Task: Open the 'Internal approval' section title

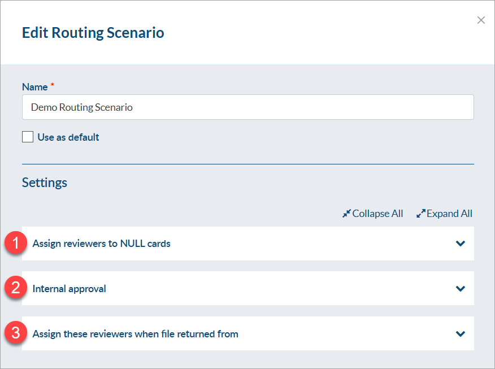Action: click(70, 289)
